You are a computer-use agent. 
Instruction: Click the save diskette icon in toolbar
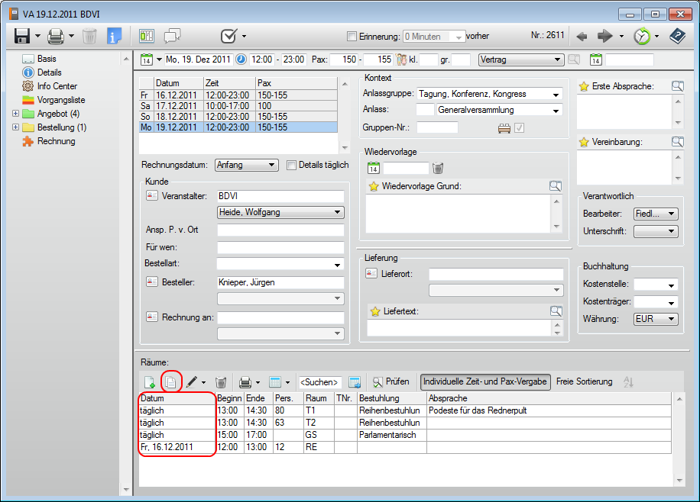[x=21, y=36]
